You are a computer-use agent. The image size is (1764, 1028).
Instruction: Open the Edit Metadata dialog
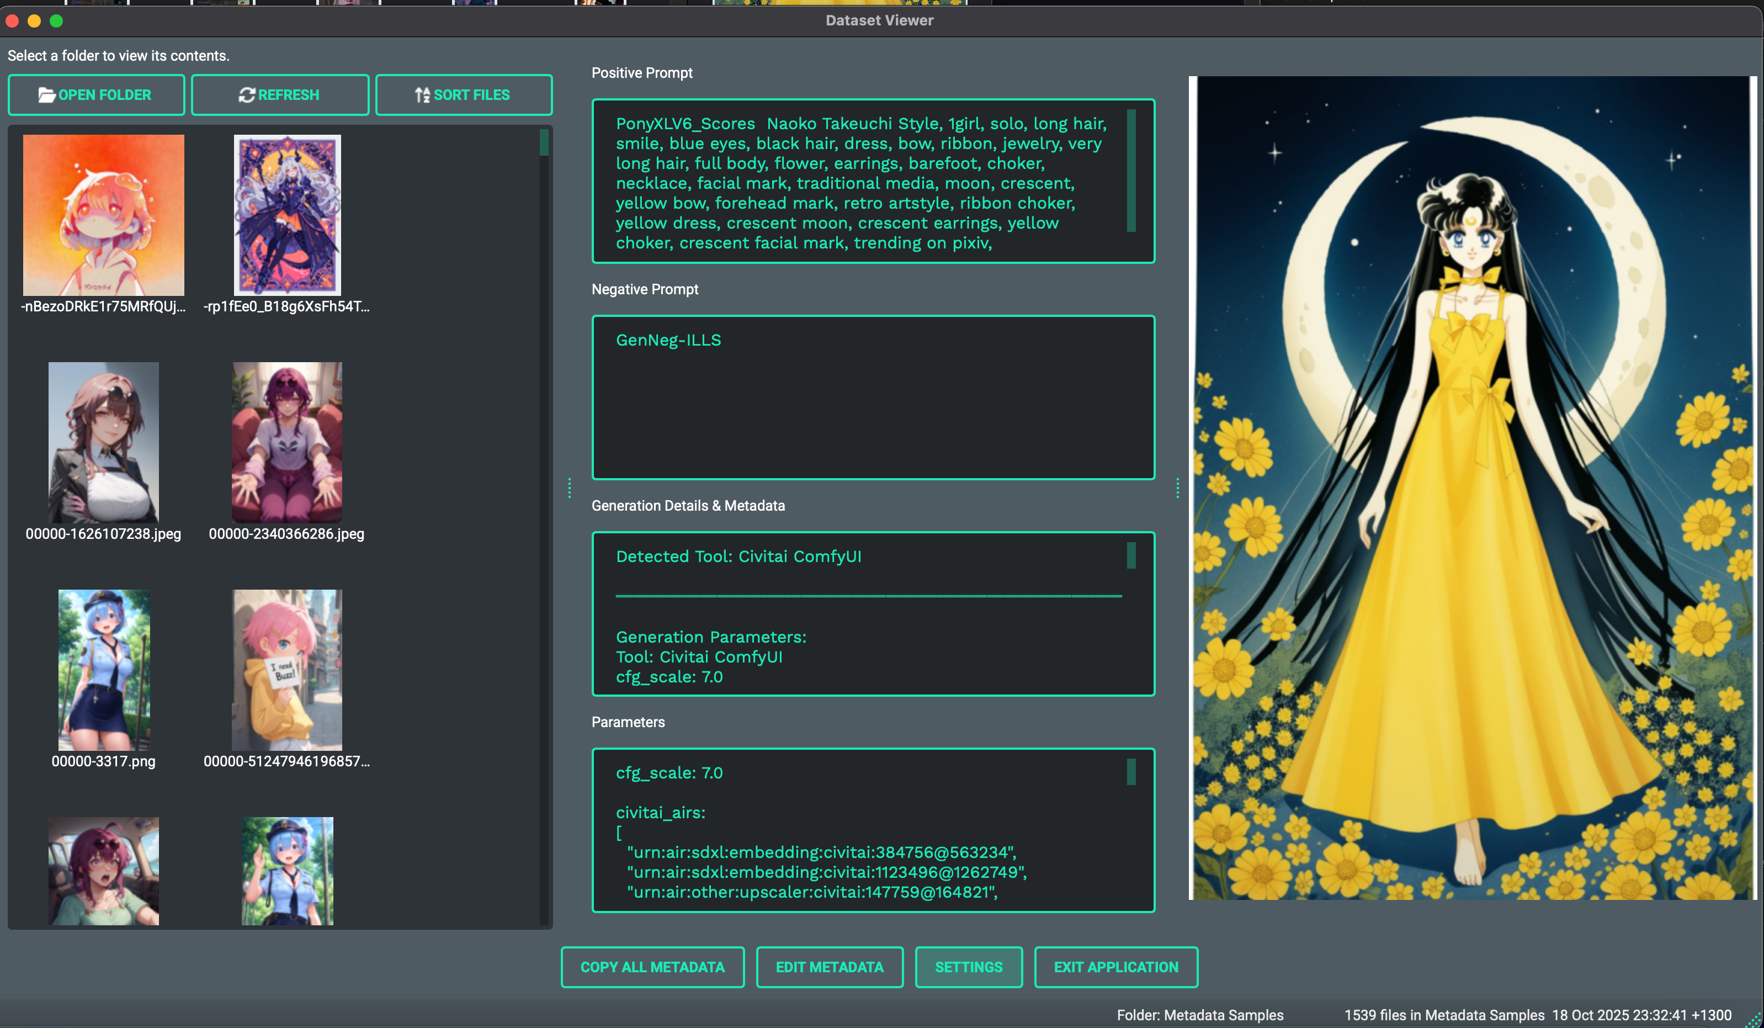(830, 967)
